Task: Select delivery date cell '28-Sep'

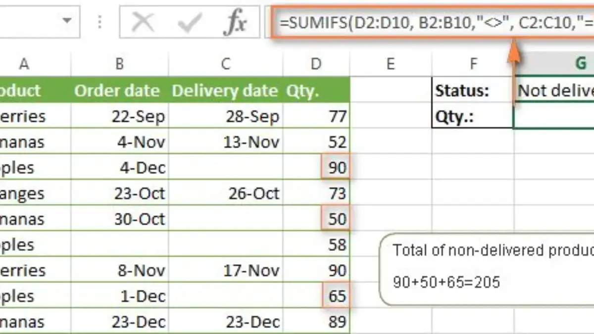Action: pos(225,116)
